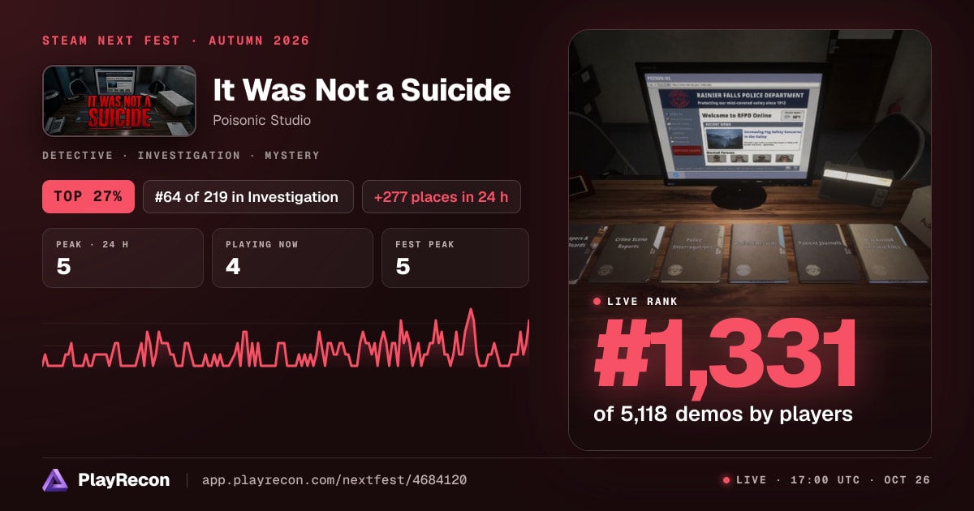Image resolution: width=974 pixels, height=511 pixels.
Task: Click the MYSTERY genre tag
Action: pos(292,155)
